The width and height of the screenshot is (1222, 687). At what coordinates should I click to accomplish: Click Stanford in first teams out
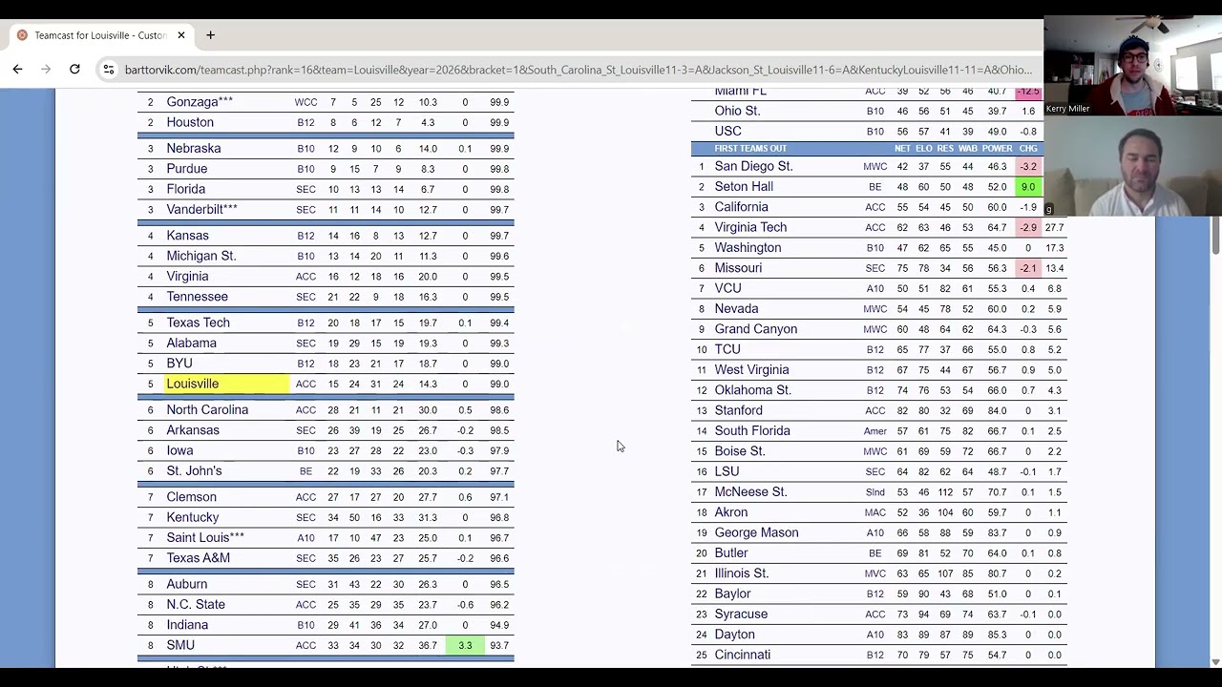point(738,410)
